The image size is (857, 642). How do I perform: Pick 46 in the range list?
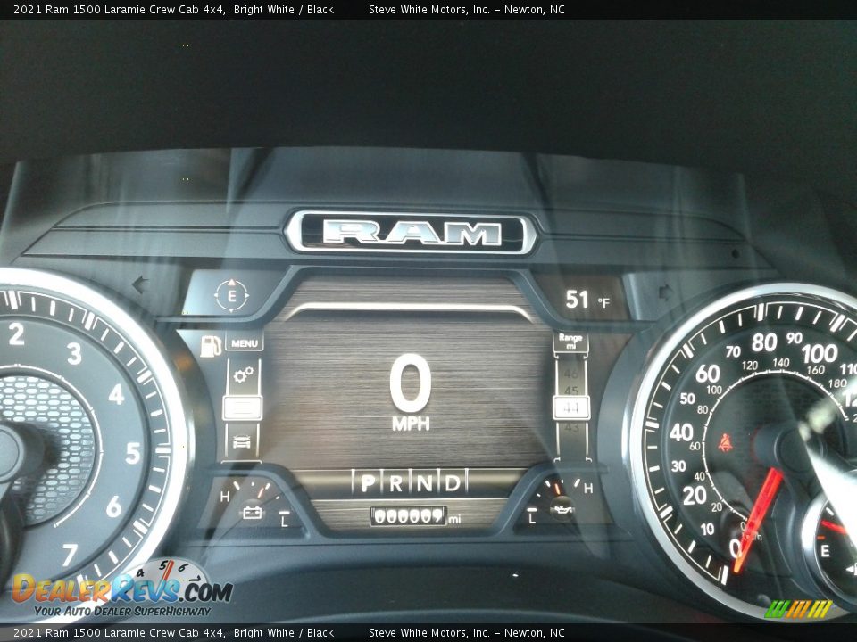click(570, 373)
